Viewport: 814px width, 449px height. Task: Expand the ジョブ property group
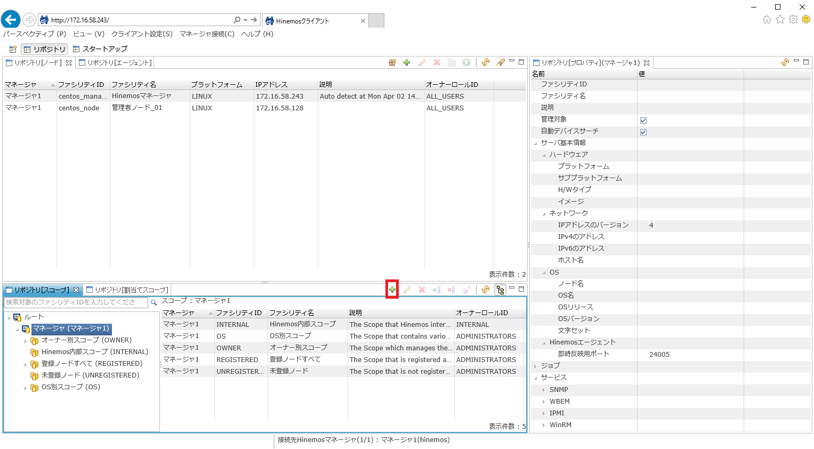[x=536, y=366]
